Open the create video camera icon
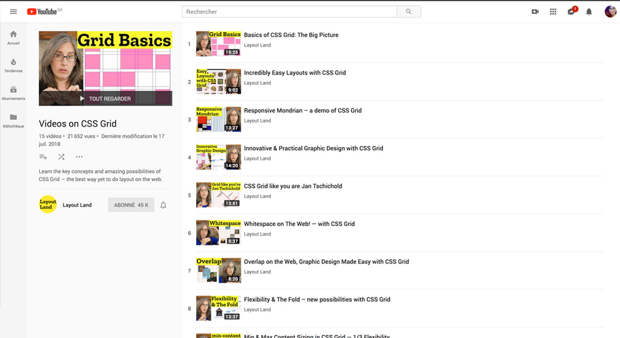 click(x=535, y=12)
